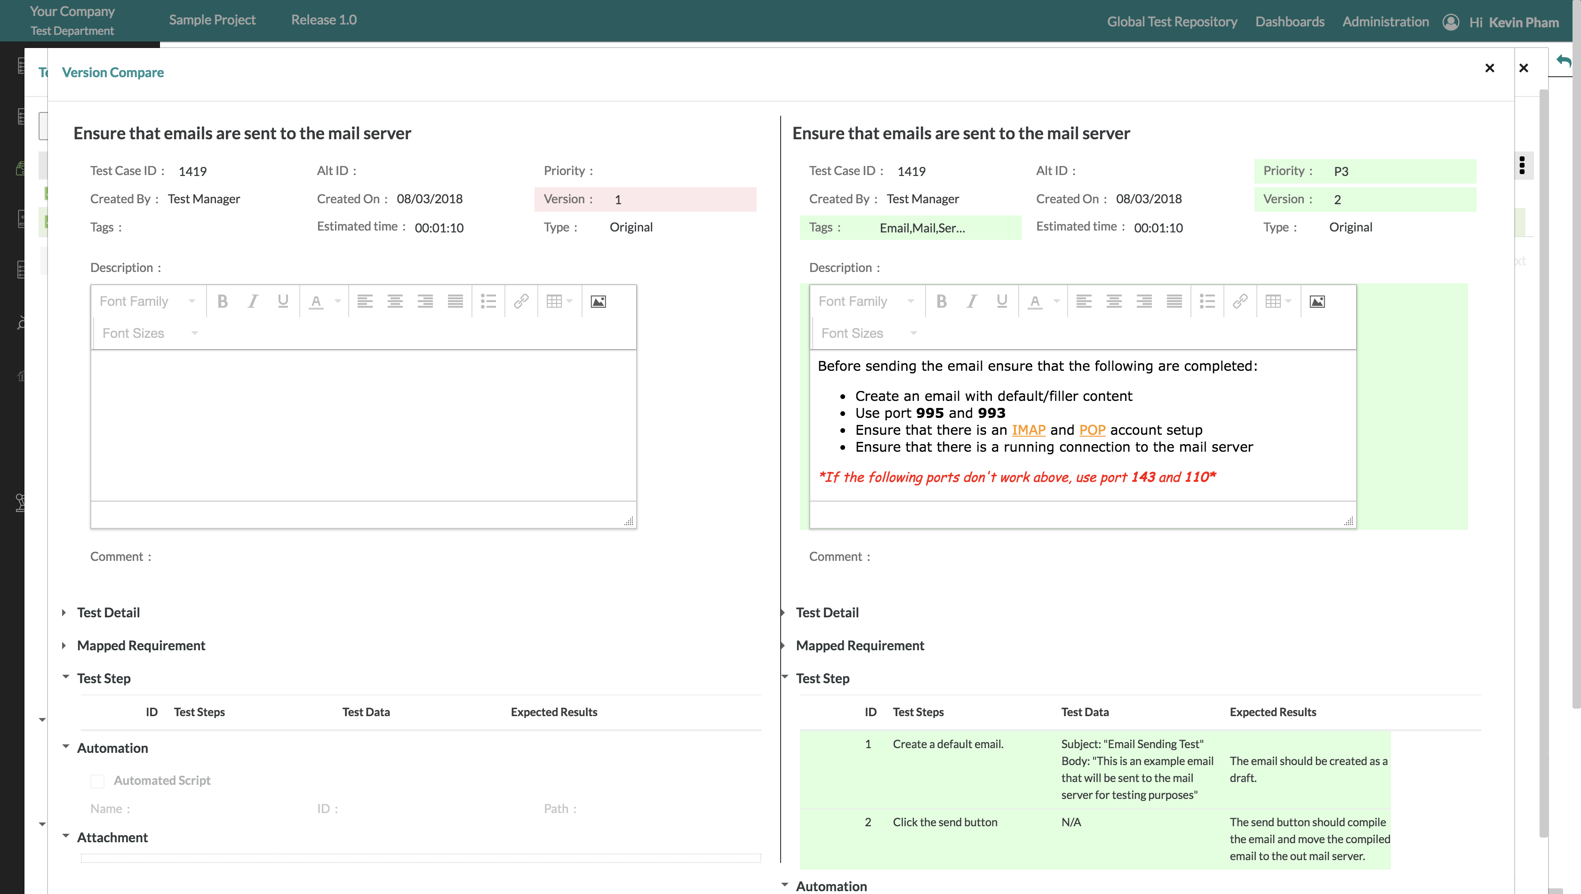Click Italic icon in right description editor

point(972,302)
